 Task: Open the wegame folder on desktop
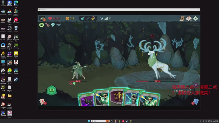click(10, 97)
